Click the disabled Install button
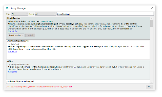This screenshot has width=162, height=97. pyautogui.click(x=30, y=35)
